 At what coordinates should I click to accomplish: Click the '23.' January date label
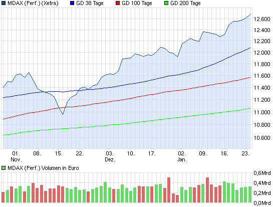245,153
